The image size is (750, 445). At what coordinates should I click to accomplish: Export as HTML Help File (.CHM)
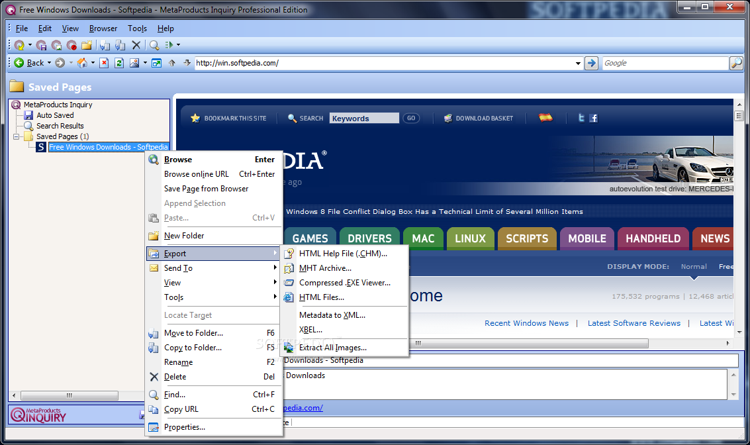344,254
